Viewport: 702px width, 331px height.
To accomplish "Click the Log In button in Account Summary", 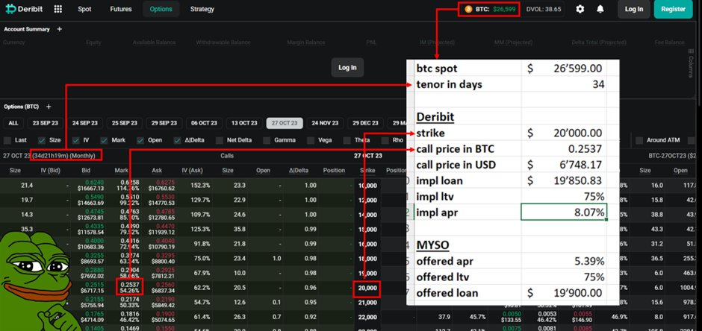I will tap(347, 67).
